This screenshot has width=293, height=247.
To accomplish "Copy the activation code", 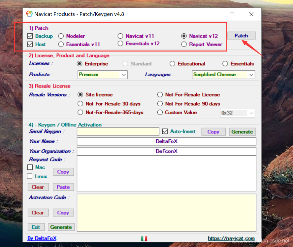I will tap(63, 213).
